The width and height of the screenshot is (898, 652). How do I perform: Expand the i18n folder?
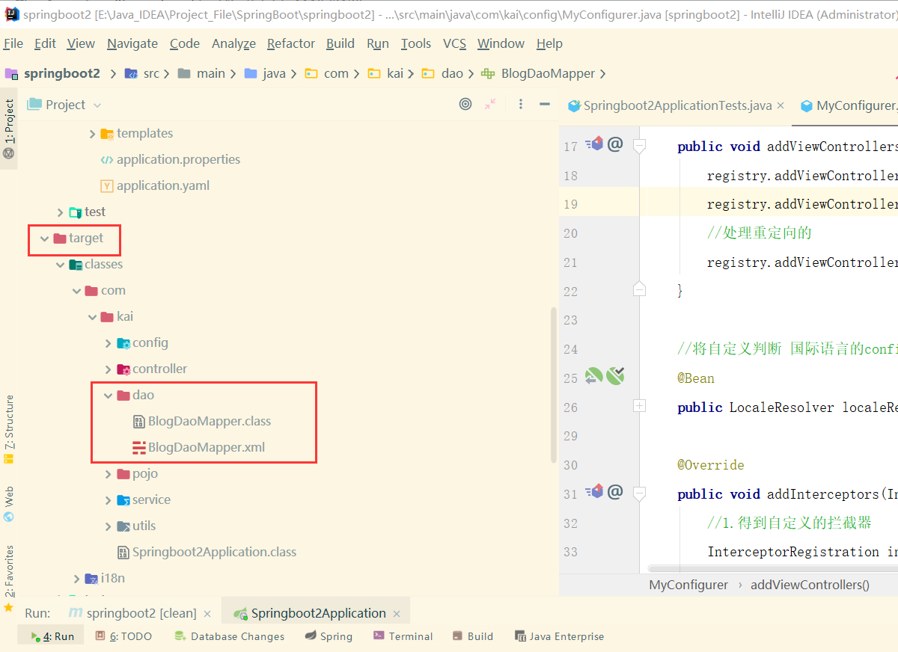[x=76, y=579]
